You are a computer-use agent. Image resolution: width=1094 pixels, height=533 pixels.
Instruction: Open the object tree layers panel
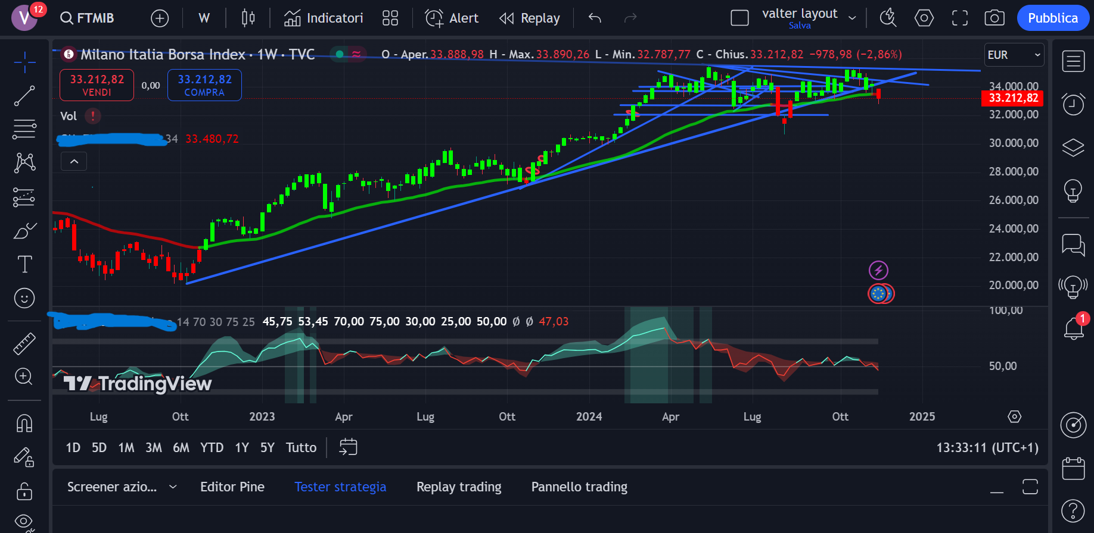(x=1073, y=147)
